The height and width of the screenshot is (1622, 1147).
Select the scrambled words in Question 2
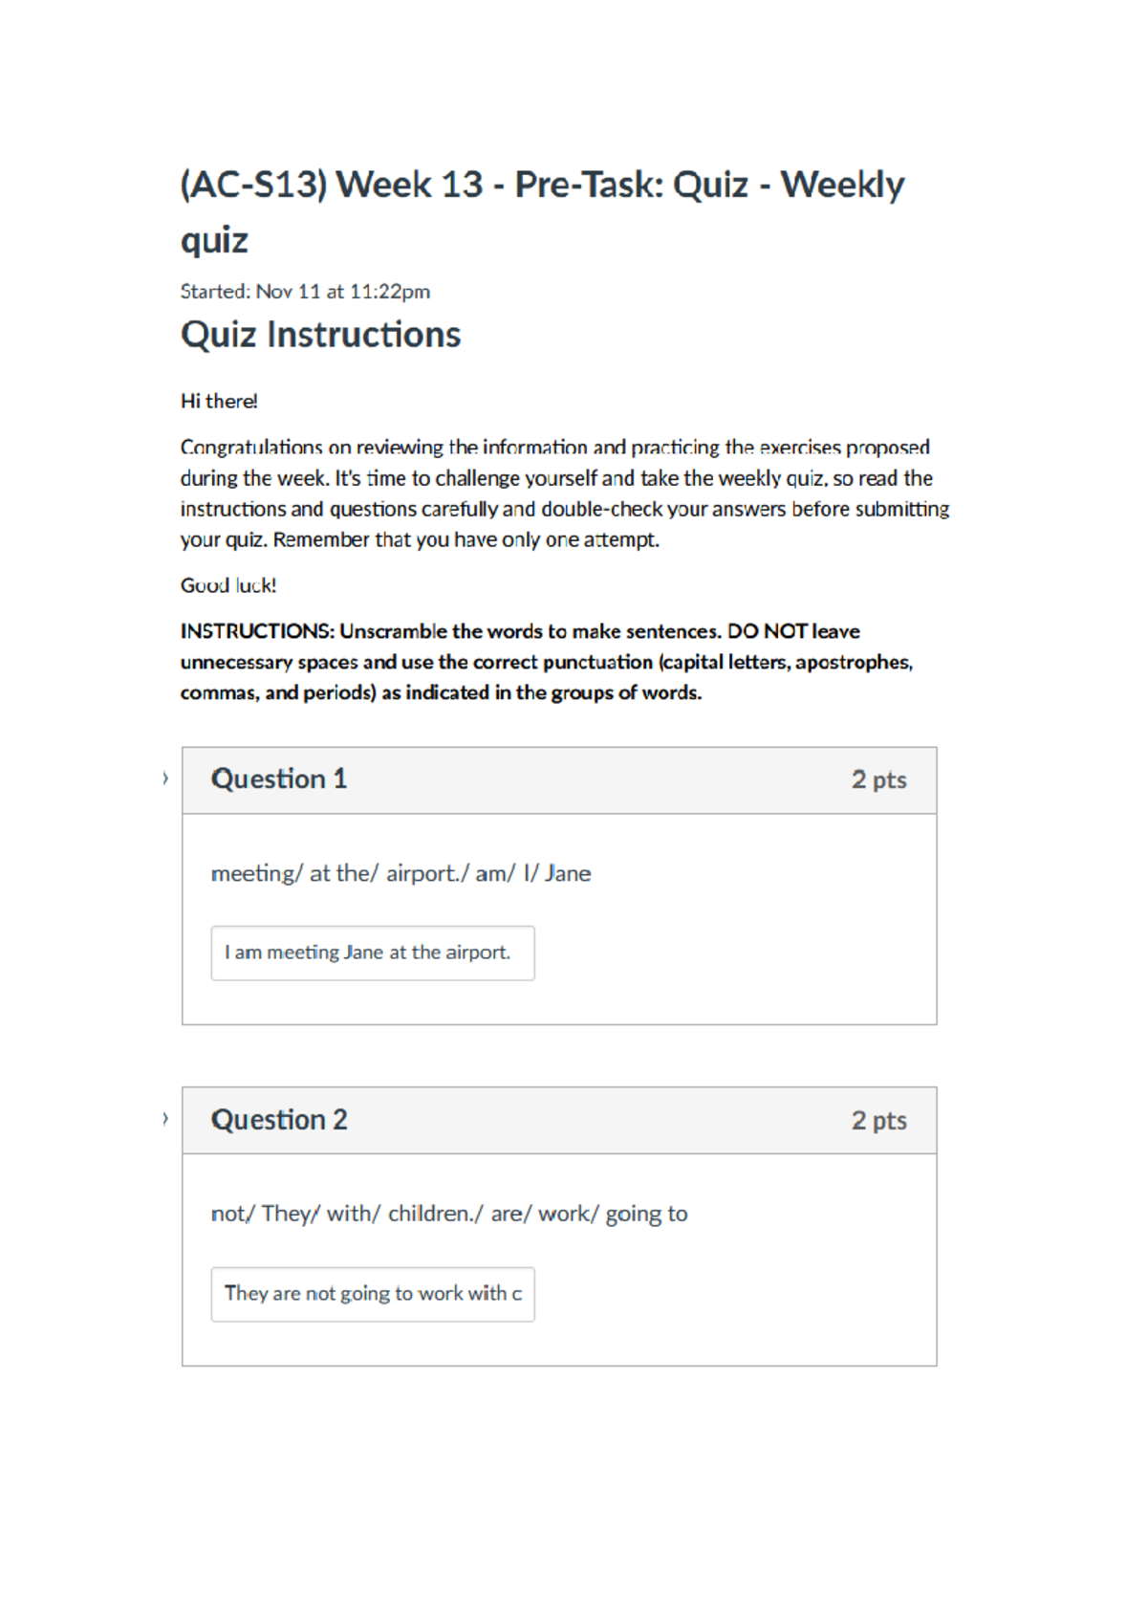[x=449, y=1213]
